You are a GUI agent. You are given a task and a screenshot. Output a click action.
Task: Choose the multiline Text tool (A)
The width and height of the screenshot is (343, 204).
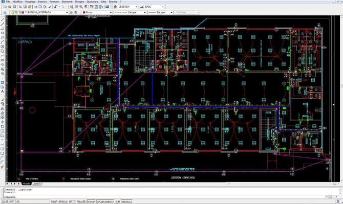click(3, 92)
